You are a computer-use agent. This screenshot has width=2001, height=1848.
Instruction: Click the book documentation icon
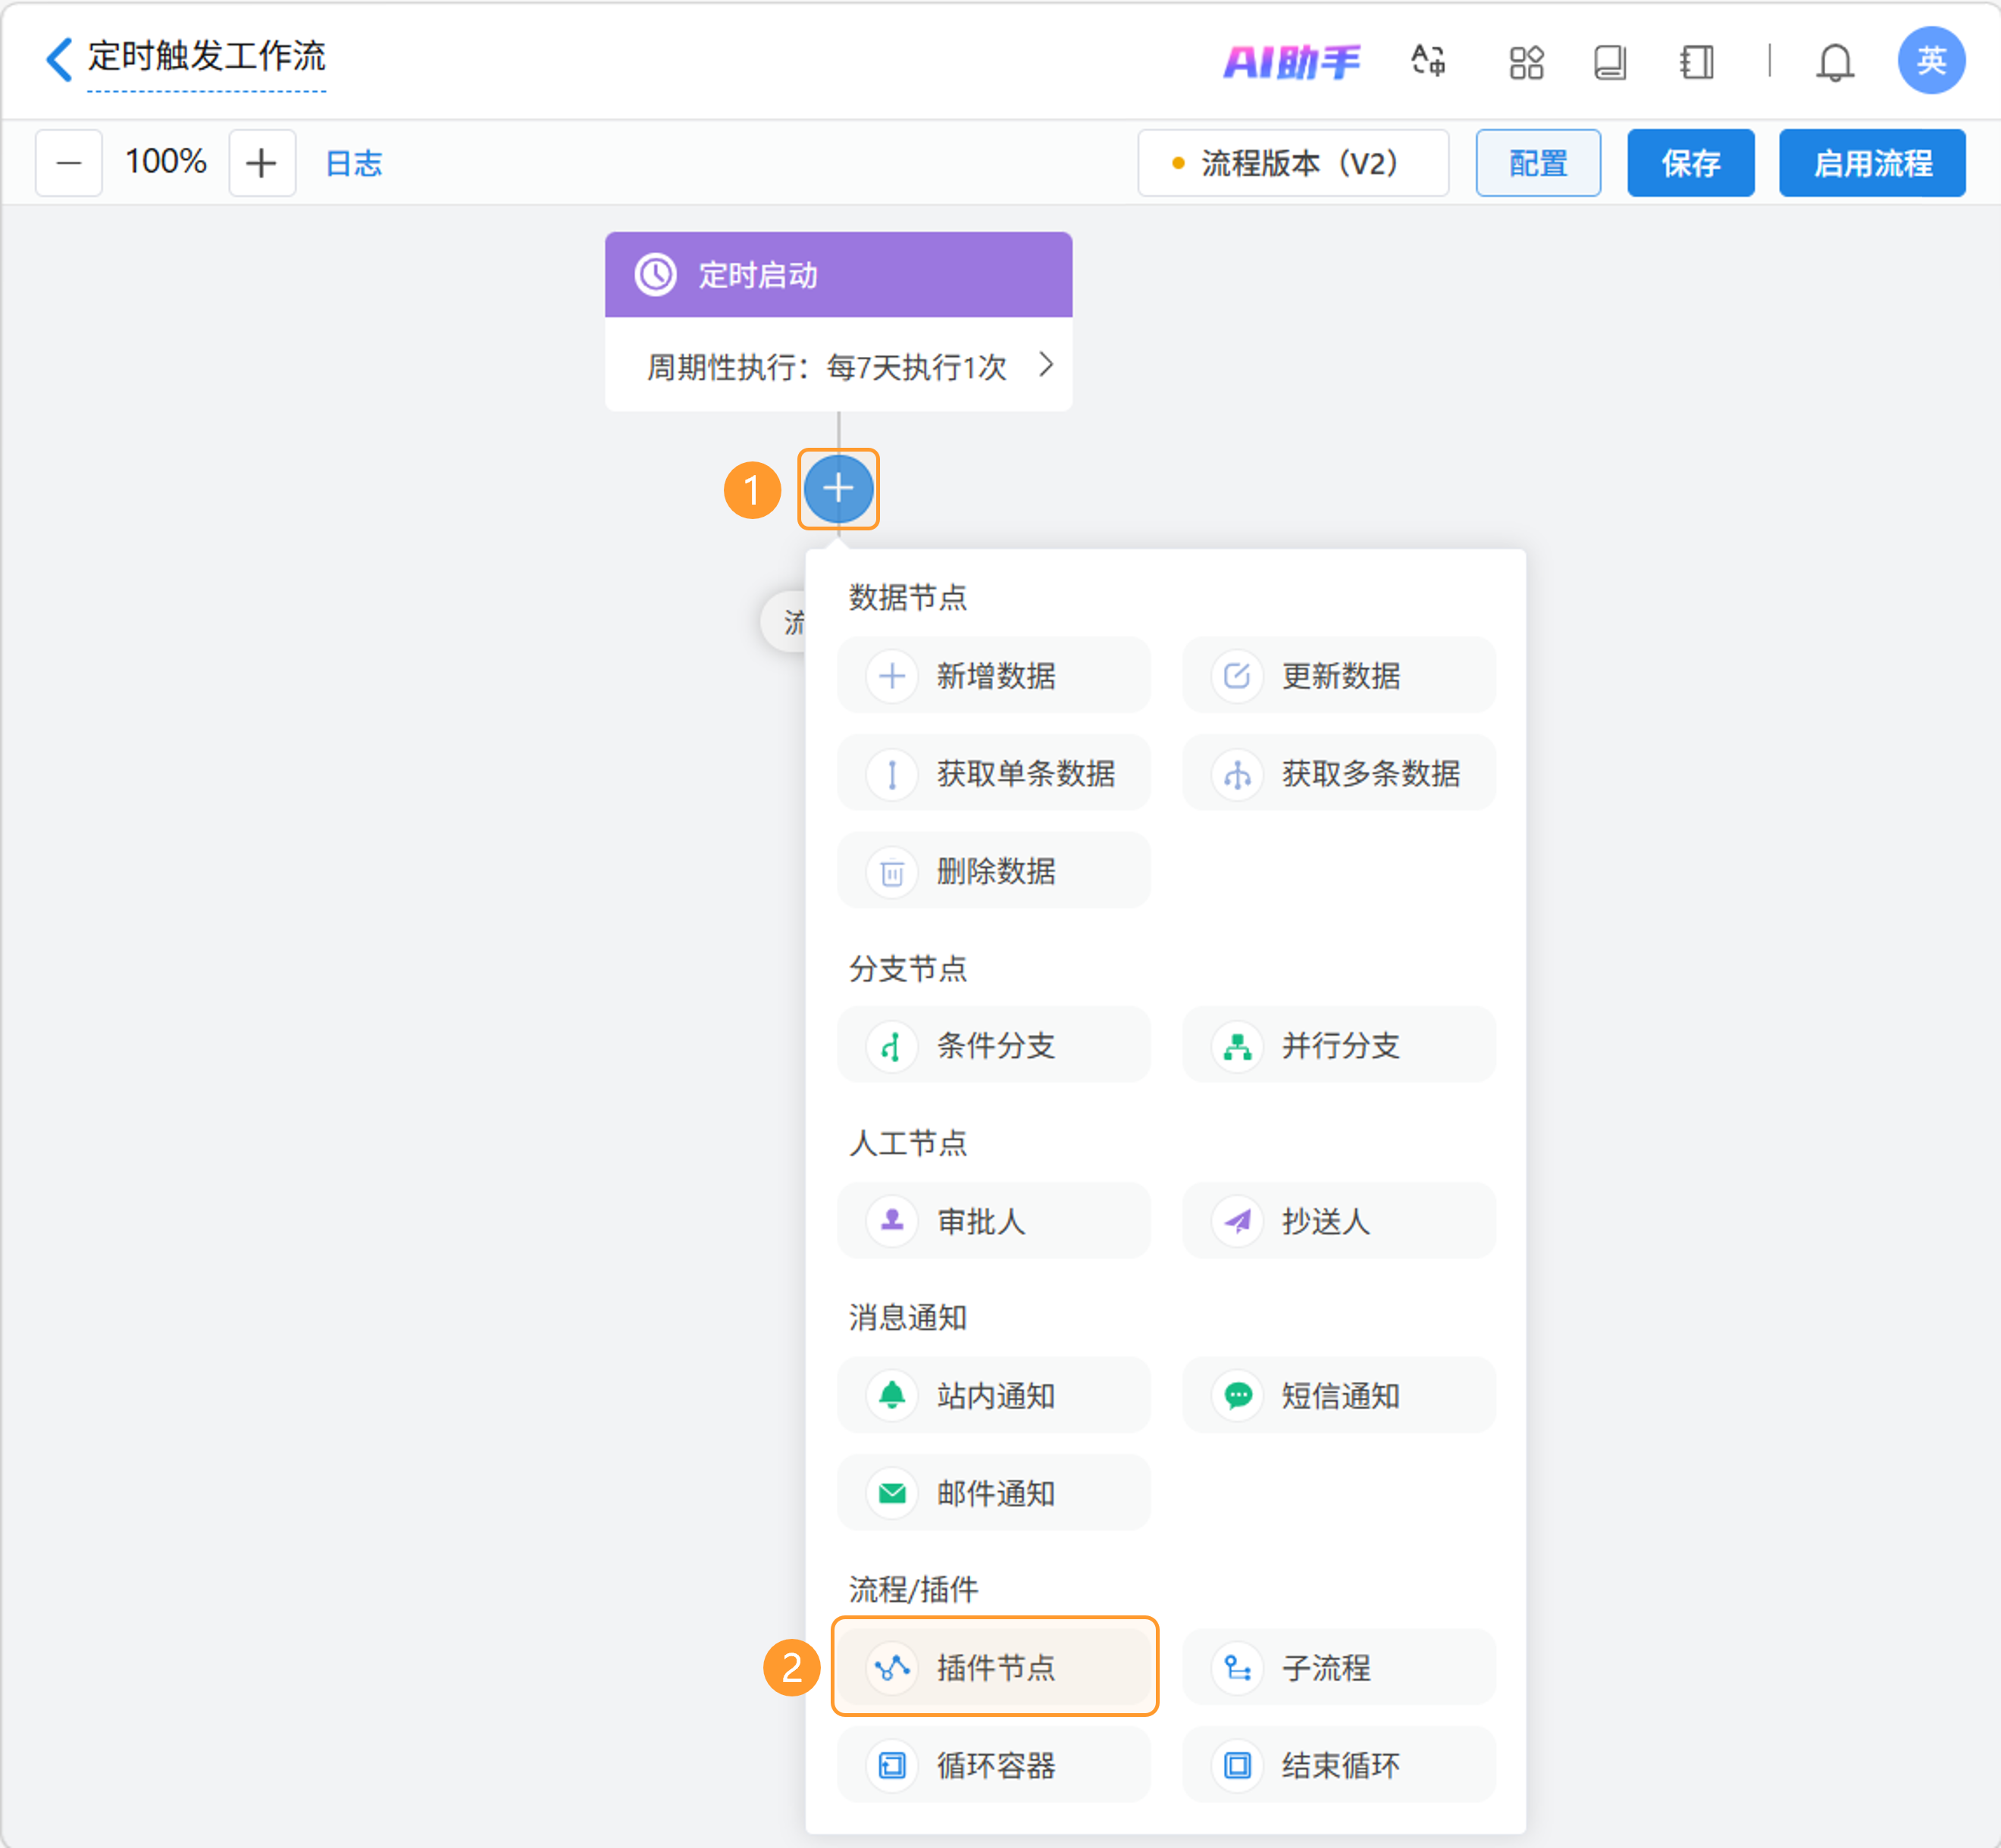1610,62
